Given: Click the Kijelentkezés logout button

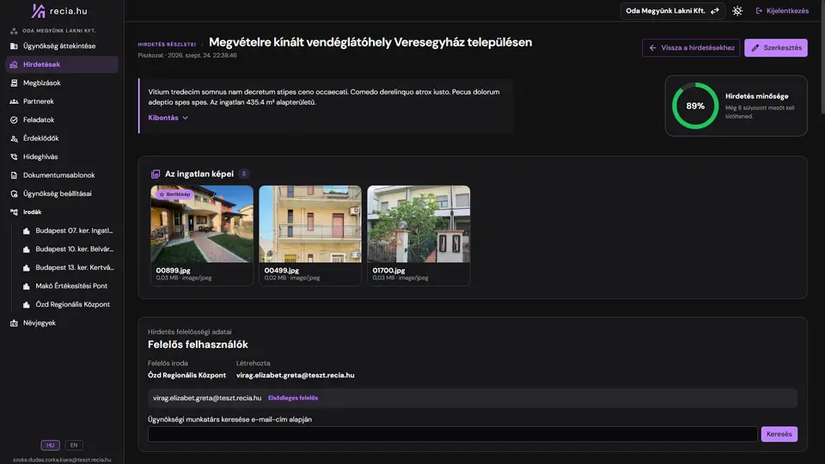Looking at the screenshot, I should pos(782,10).
